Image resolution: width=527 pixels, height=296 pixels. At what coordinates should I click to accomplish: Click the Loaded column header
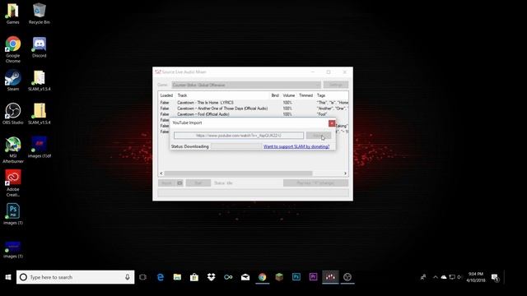pos(166,95)
